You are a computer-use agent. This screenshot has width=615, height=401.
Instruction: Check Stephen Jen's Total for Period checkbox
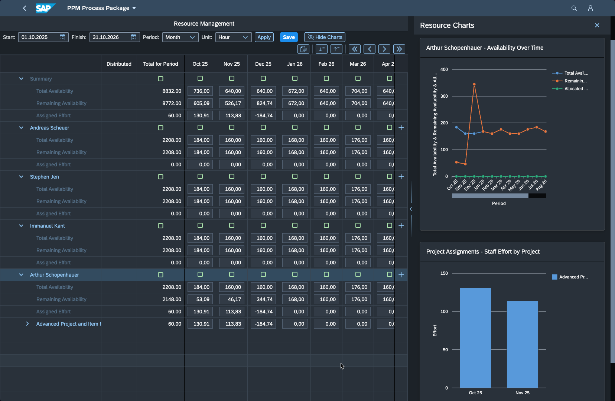[160, 177]
